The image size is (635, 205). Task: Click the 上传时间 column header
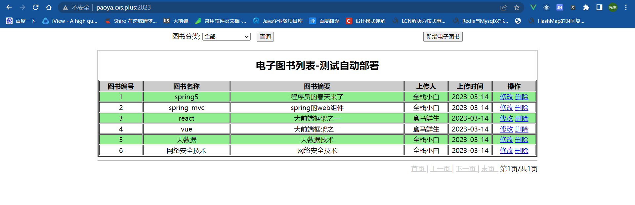click(x=470, y=86)
